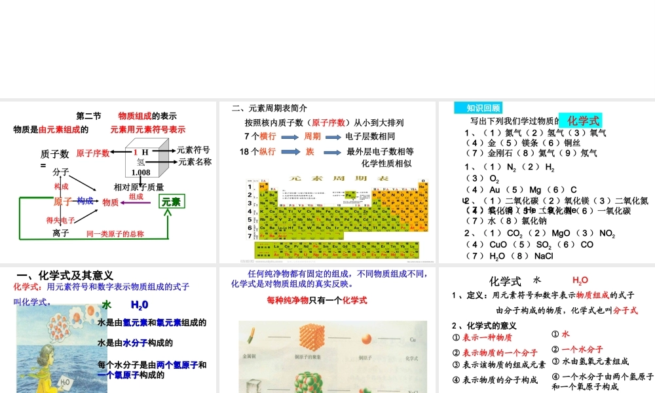Click the blue arrow after 7个横行
The width and height of the screenshot is (655, 393).
pyautogui.click(x=290, y=137)
